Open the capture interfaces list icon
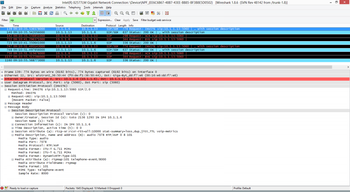The image size is (350, 192). click(3, 13)
